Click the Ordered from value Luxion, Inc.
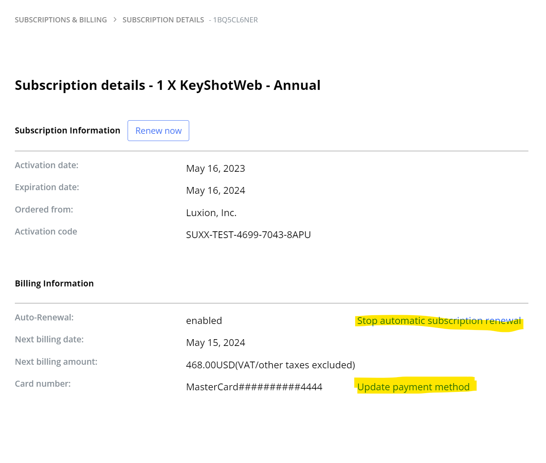546x463 pixels. pos(211,213)
